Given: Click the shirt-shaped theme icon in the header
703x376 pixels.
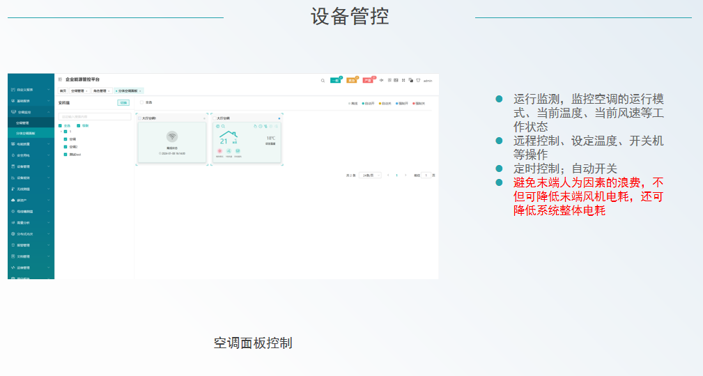Looking at the screenshot, I should click(418, 80).
